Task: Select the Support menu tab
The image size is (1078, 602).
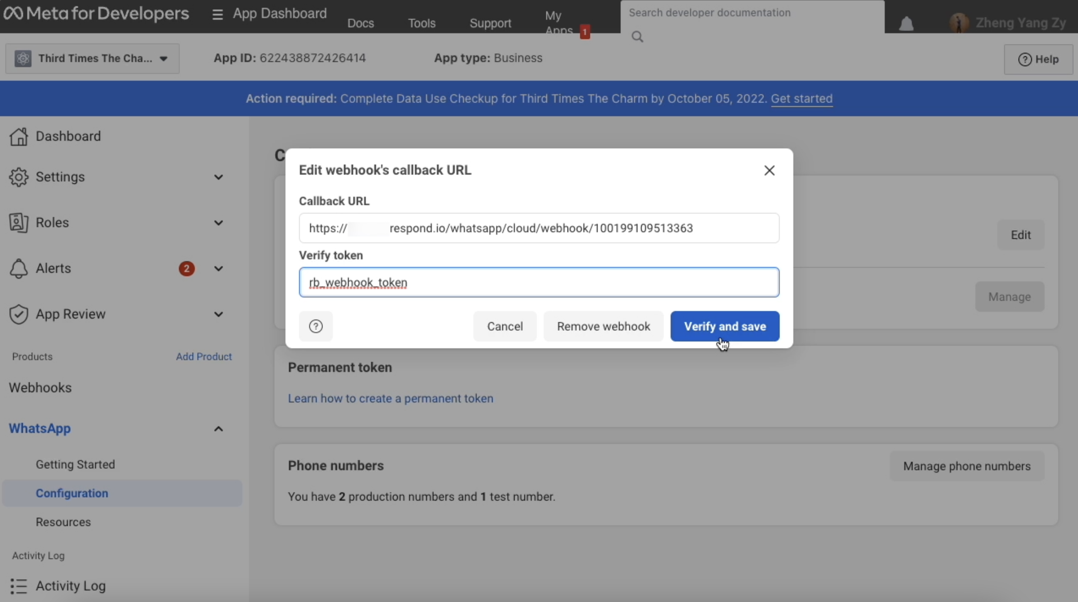Action: click(x=490, y=23)
